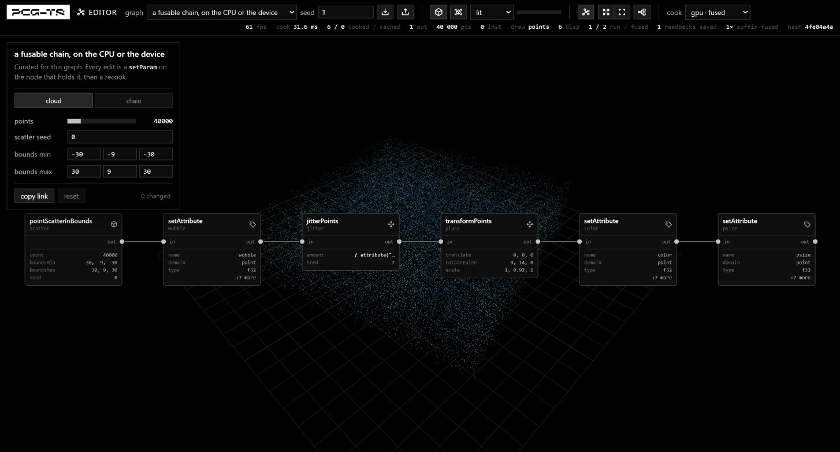840x452 pixels.
Task: Click the toolbar slider next to lit
Action: (x=539, y=12)
